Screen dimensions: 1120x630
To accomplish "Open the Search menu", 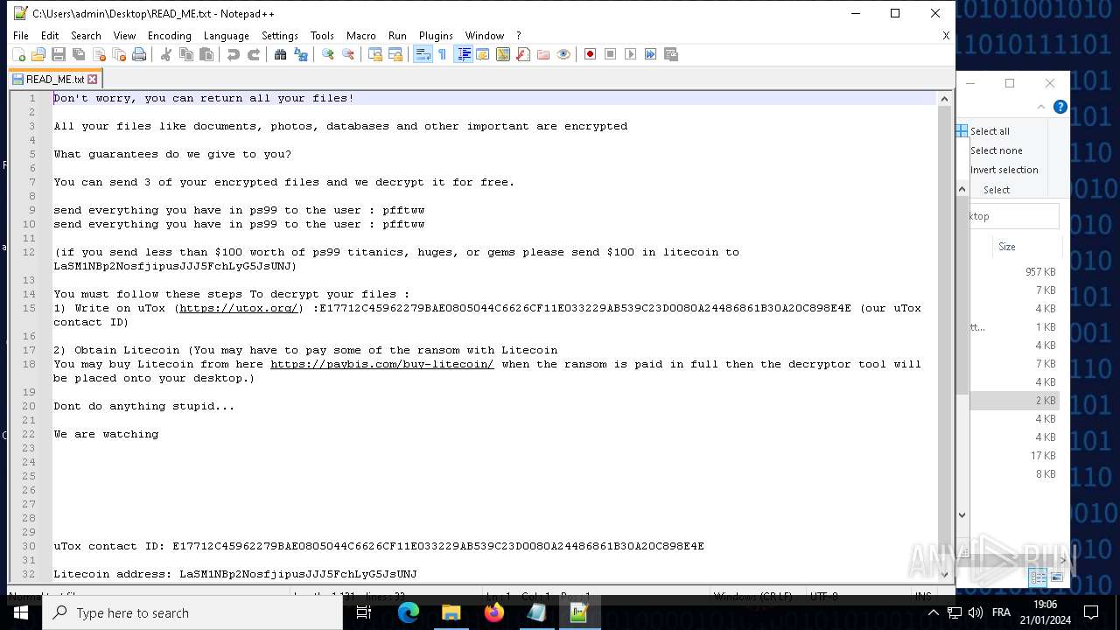I will click(86, 36).
